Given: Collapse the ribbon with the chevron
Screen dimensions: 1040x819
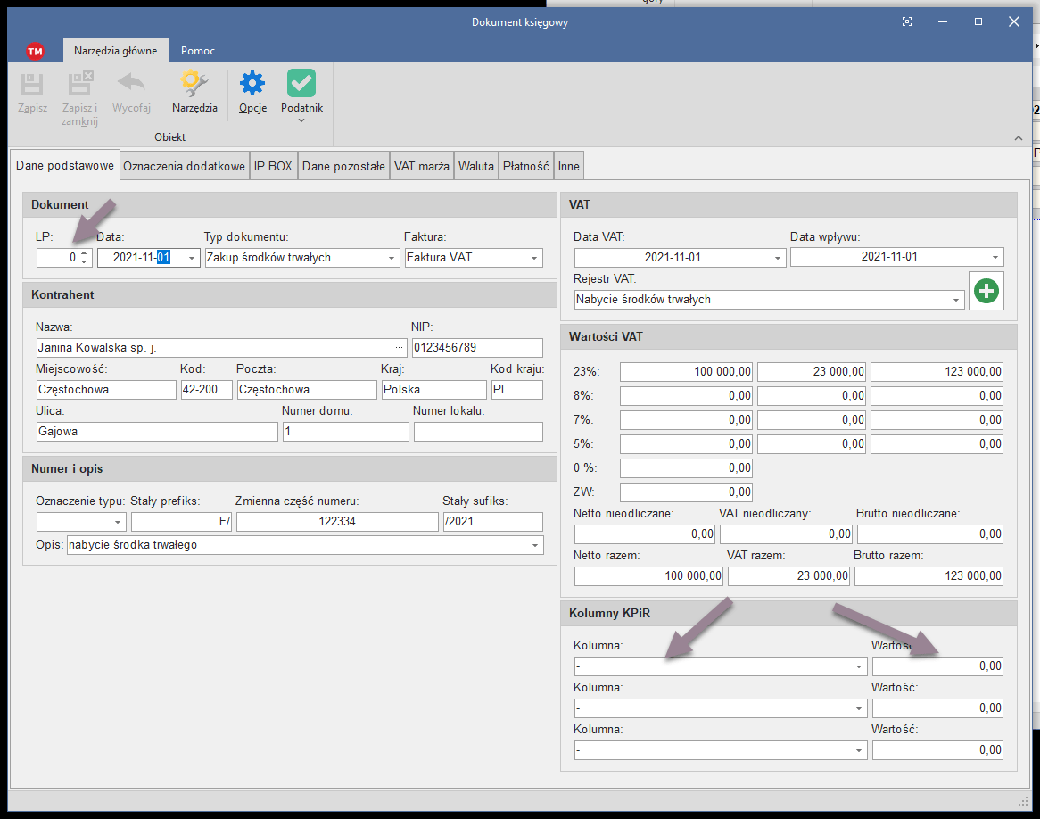Looking at the screenshot, I should (1018, 137).
